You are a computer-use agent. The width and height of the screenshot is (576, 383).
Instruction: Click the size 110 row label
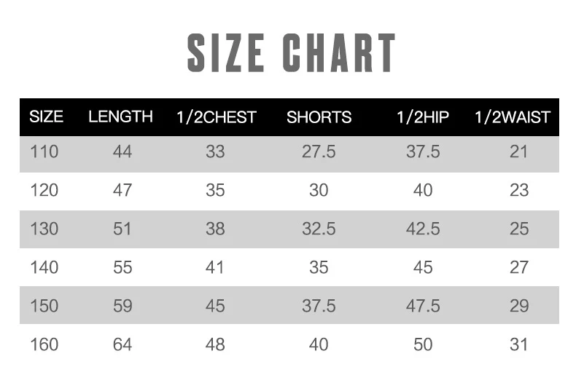click(44, 152)
